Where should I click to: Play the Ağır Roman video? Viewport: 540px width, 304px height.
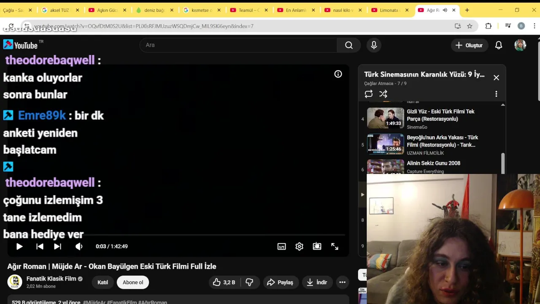click(19, 247)
